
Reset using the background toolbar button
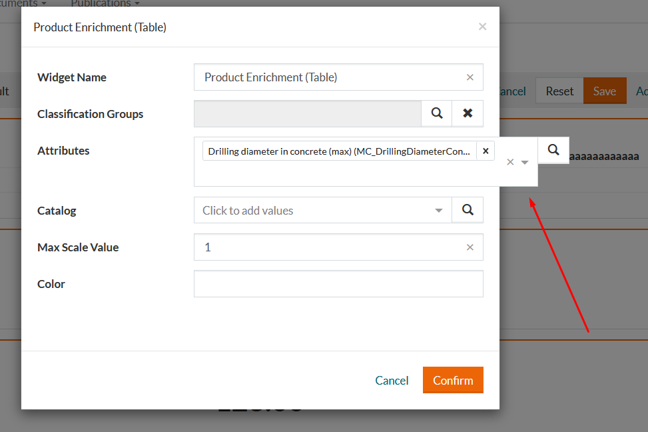[x=559, y=91]
